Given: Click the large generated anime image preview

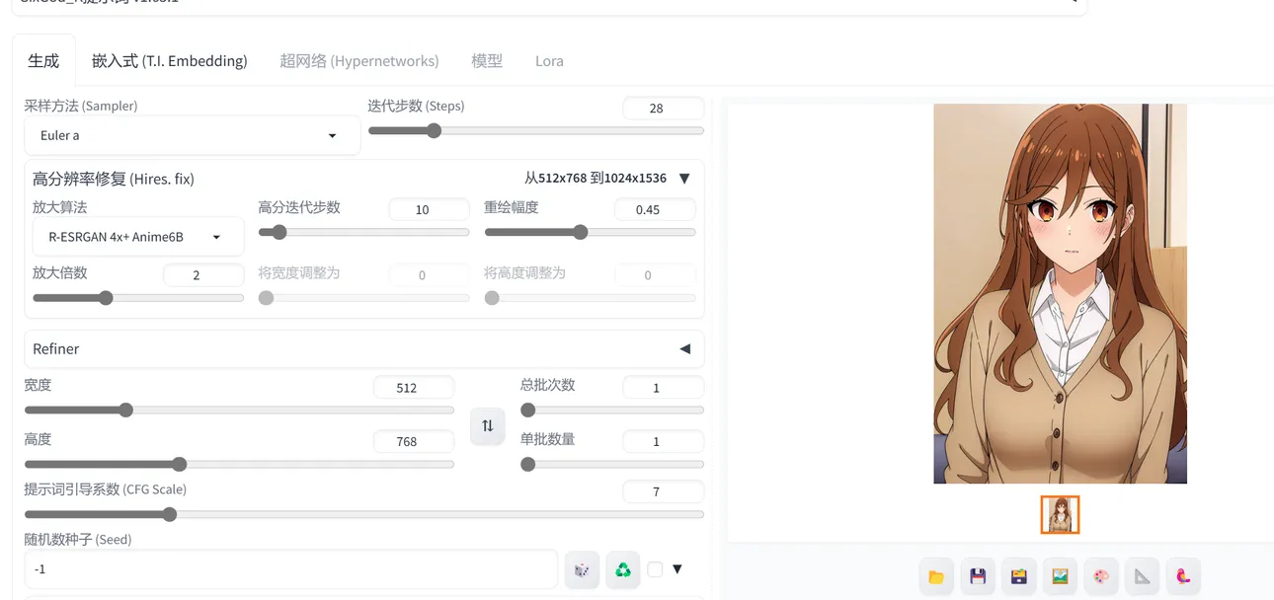Looking at the screenshot, I should point(1061,294).
